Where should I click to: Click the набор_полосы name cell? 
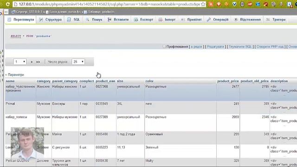point(16,117)
